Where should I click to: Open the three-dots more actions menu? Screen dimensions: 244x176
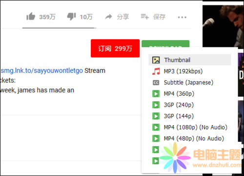(182, 17)
